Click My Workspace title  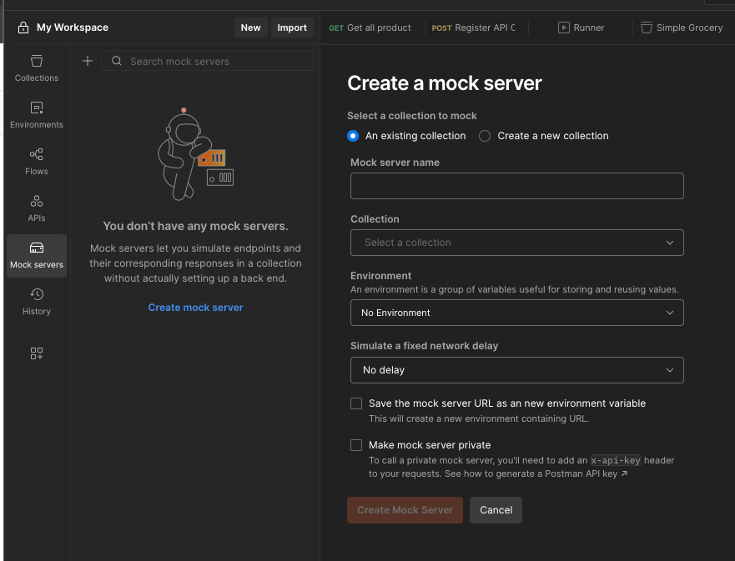point(73,28)
